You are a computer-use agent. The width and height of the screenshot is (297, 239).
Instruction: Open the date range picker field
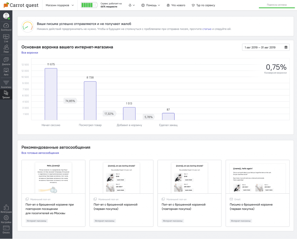click(x=266, y=47)
